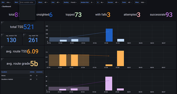Click the info icon on avg. route TSS panel
Image resolution: width=177 pixels, height=94 pixels.
[x=2, y=47]
